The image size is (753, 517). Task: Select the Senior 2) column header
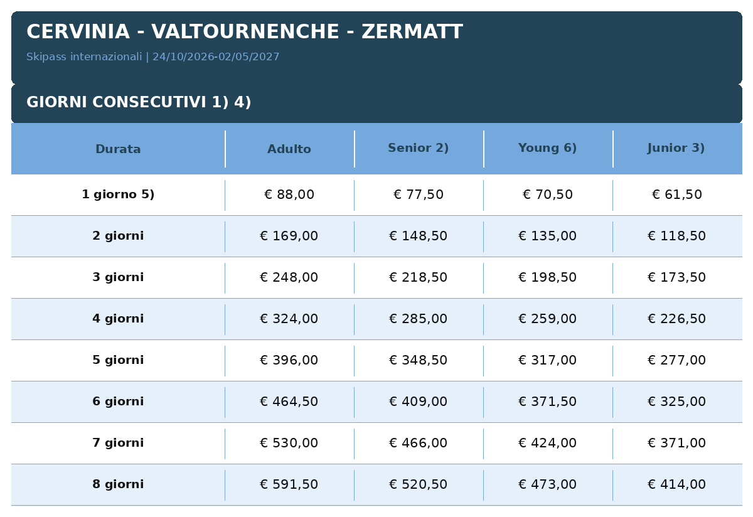pos(419,148)
